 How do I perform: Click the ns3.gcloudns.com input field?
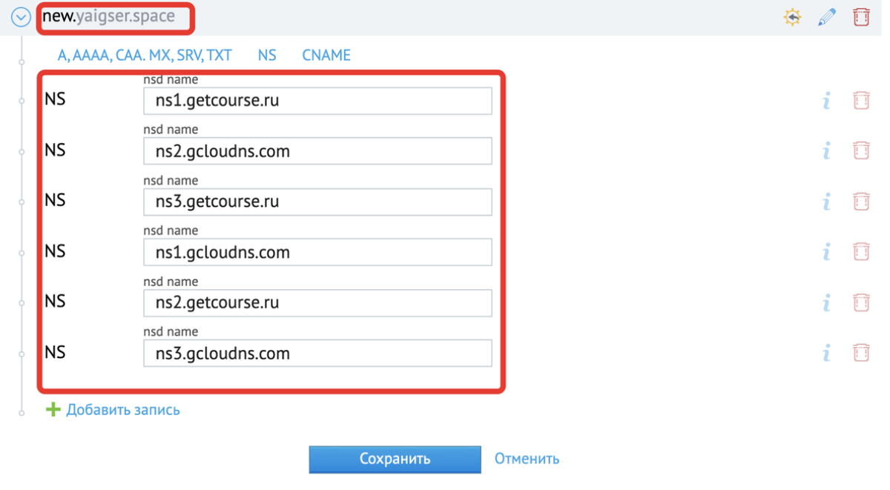tap(317, 353)
